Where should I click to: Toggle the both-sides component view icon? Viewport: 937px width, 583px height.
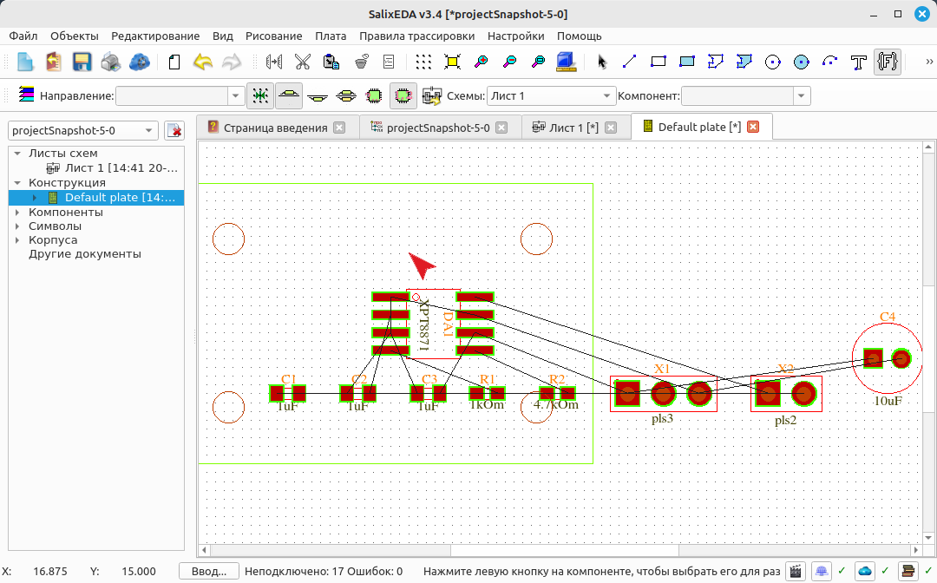point(346,95)
